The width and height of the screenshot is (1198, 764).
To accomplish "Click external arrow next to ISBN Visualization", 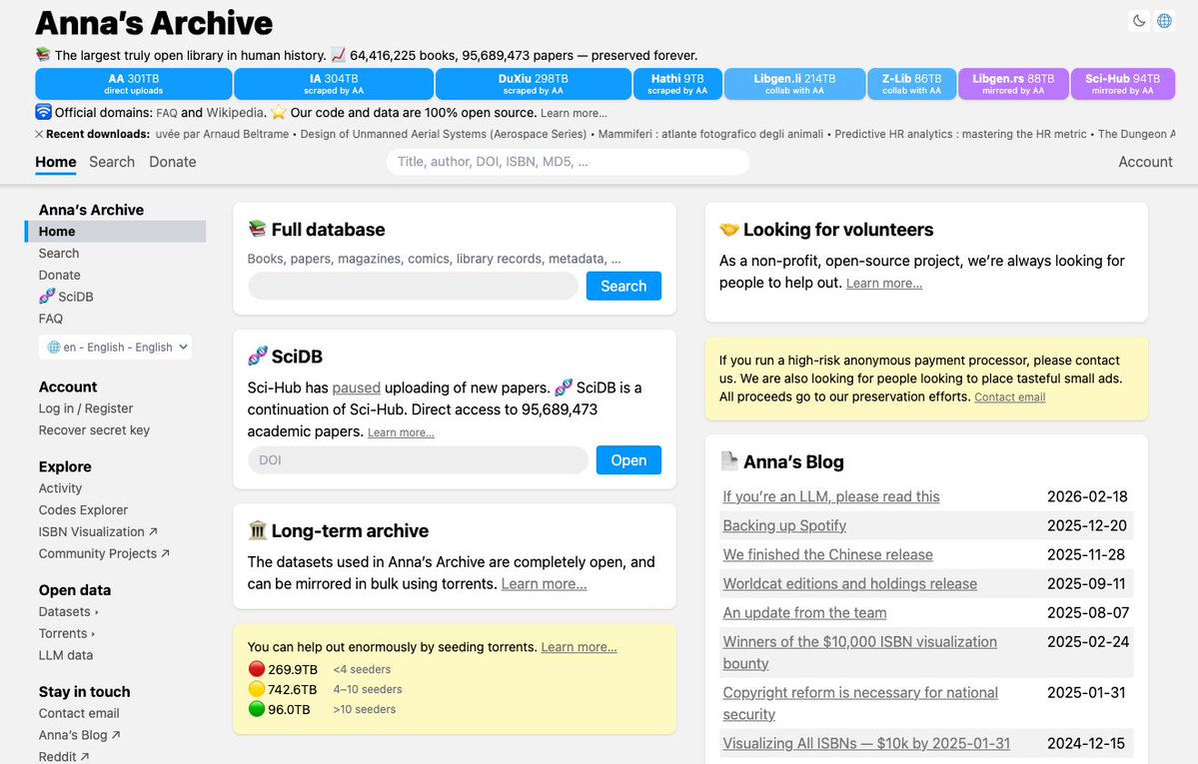I will 153,531.
